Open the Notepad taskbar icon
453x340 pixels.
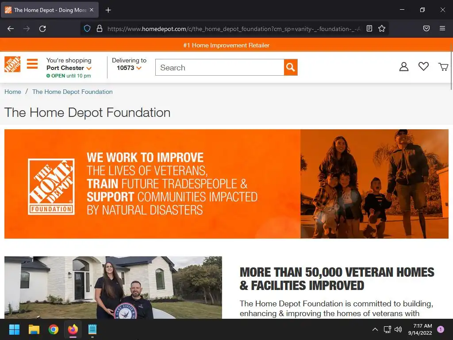coord(92,329)
